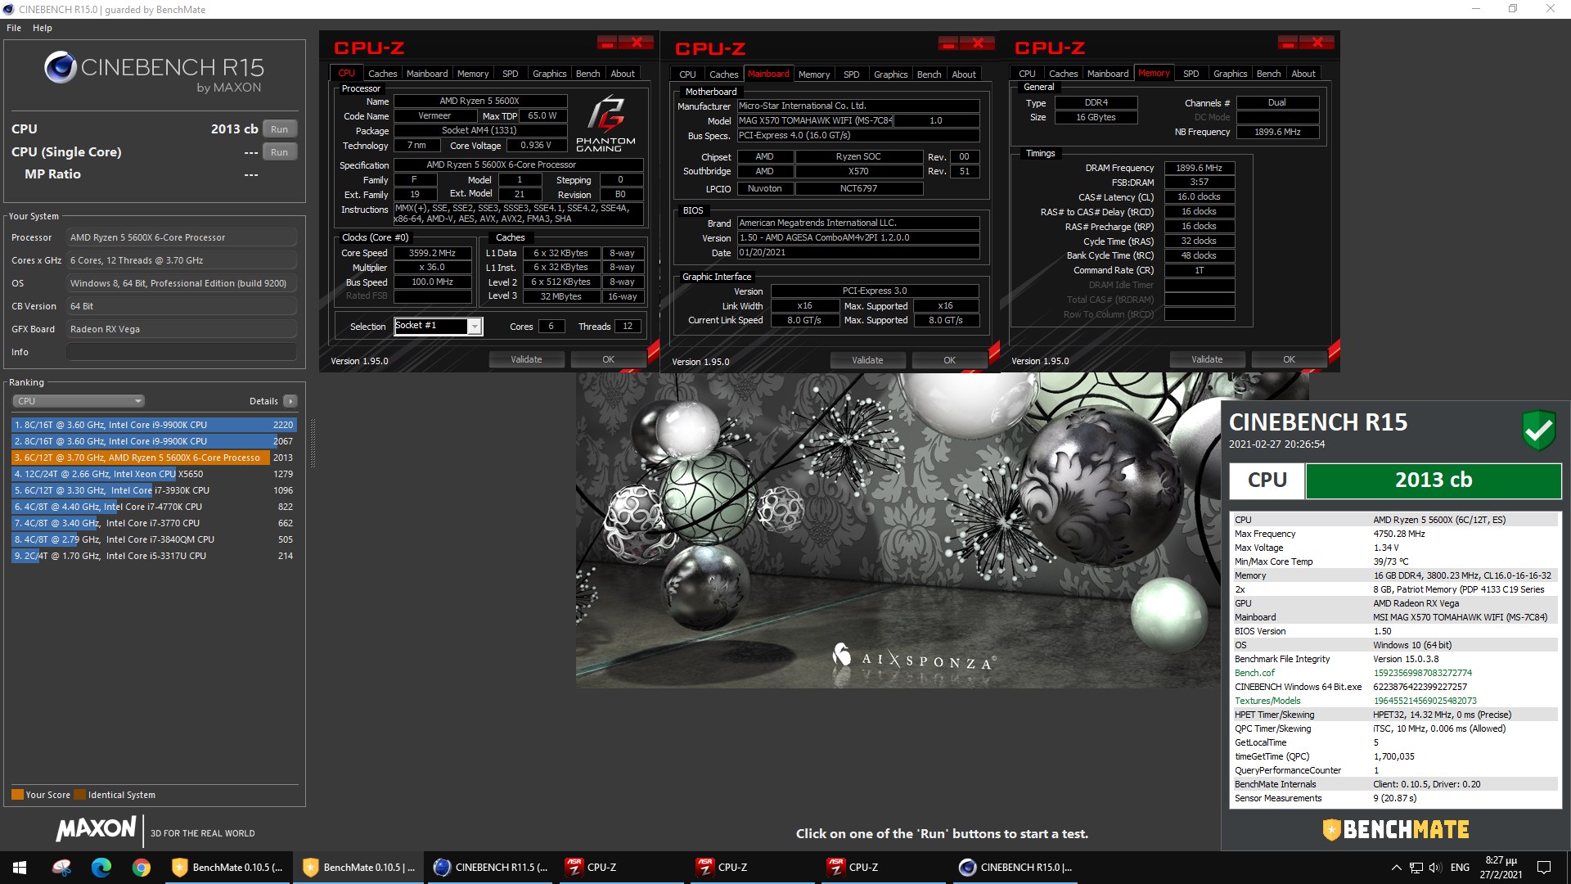Click the Your Score orange legend swatch

(17, 795)
